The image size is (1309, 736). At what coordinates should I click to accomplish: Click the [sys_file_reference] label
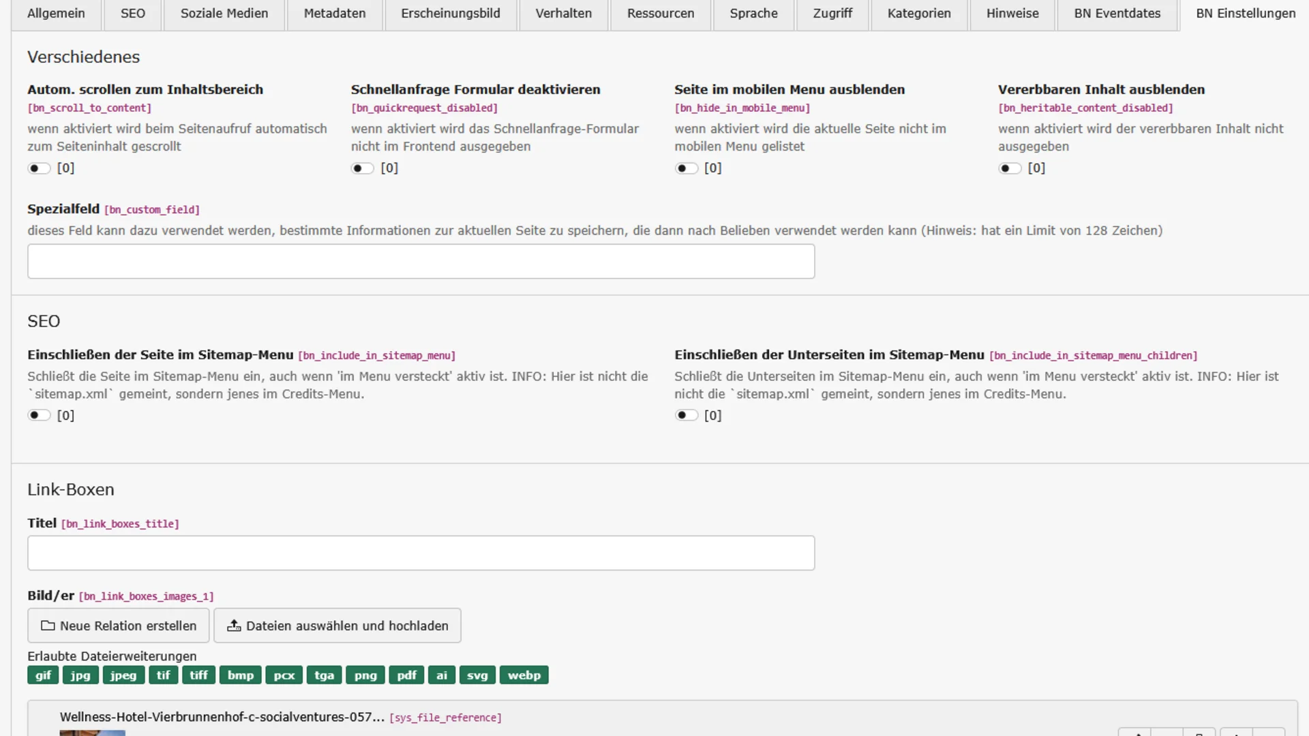pos(445,718)
